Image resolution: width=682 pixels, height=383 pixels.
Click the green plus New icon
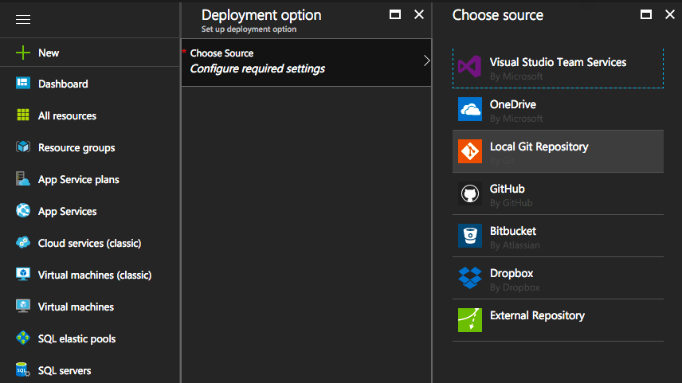[x=23, y=53]
